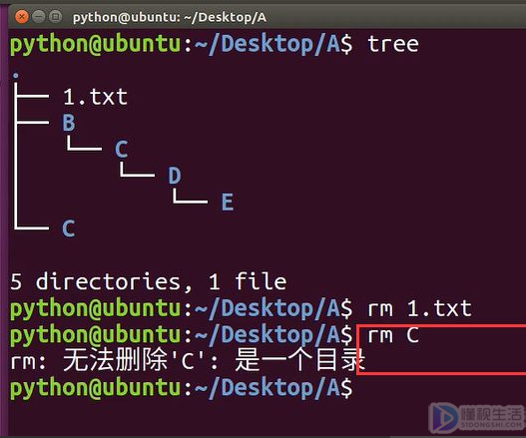
Task: Click the 1.txt entry in tree output
Action: [x=96, y=97]
